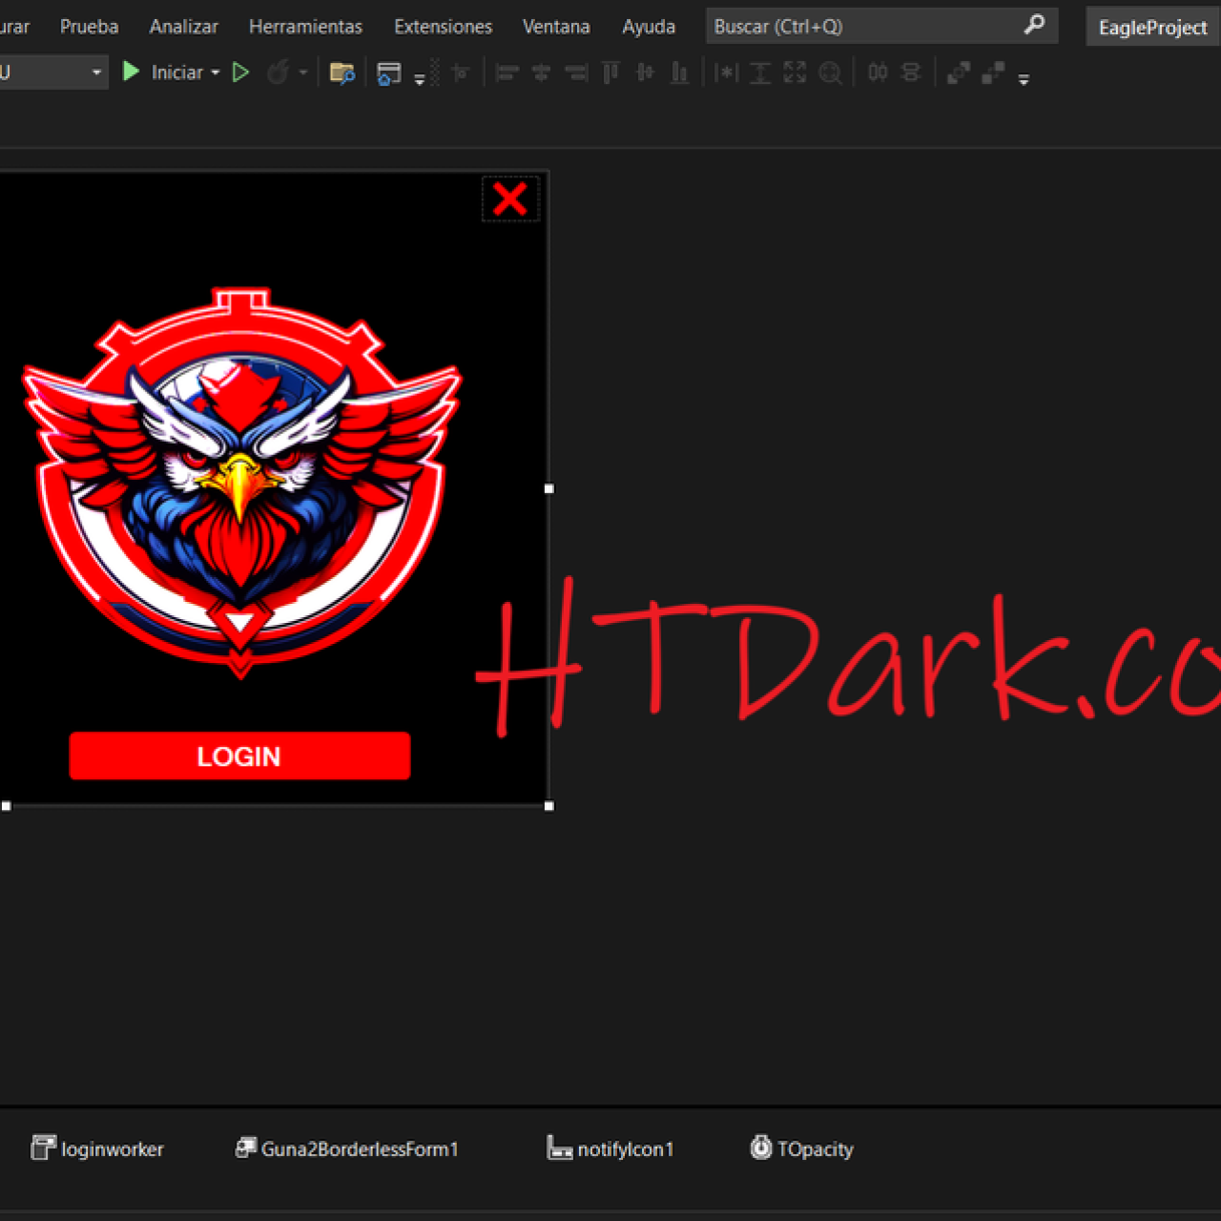Focus the Buscar (Ctrl+Q) search box
This screenshot has width=1221, height=1221.
[881, 27]
